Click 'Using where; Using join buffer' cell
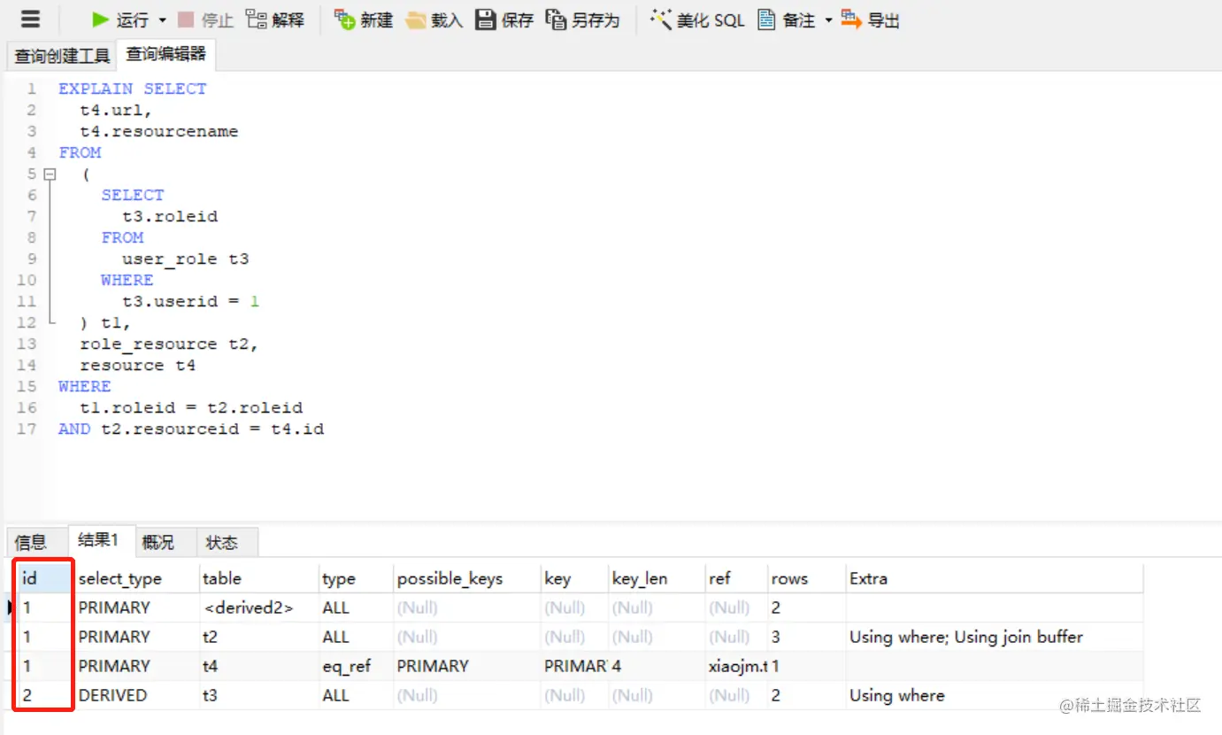This screenshot has height=735, width=1222. click(x=994, y=637)
